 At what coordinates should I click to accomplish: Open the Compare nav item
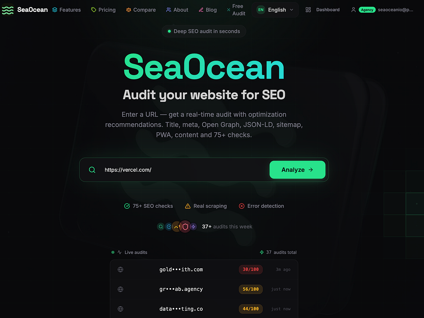[x=141, y=10]
